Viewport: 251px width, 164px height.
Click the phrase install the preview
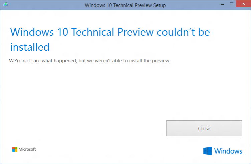tap(149, 61)
